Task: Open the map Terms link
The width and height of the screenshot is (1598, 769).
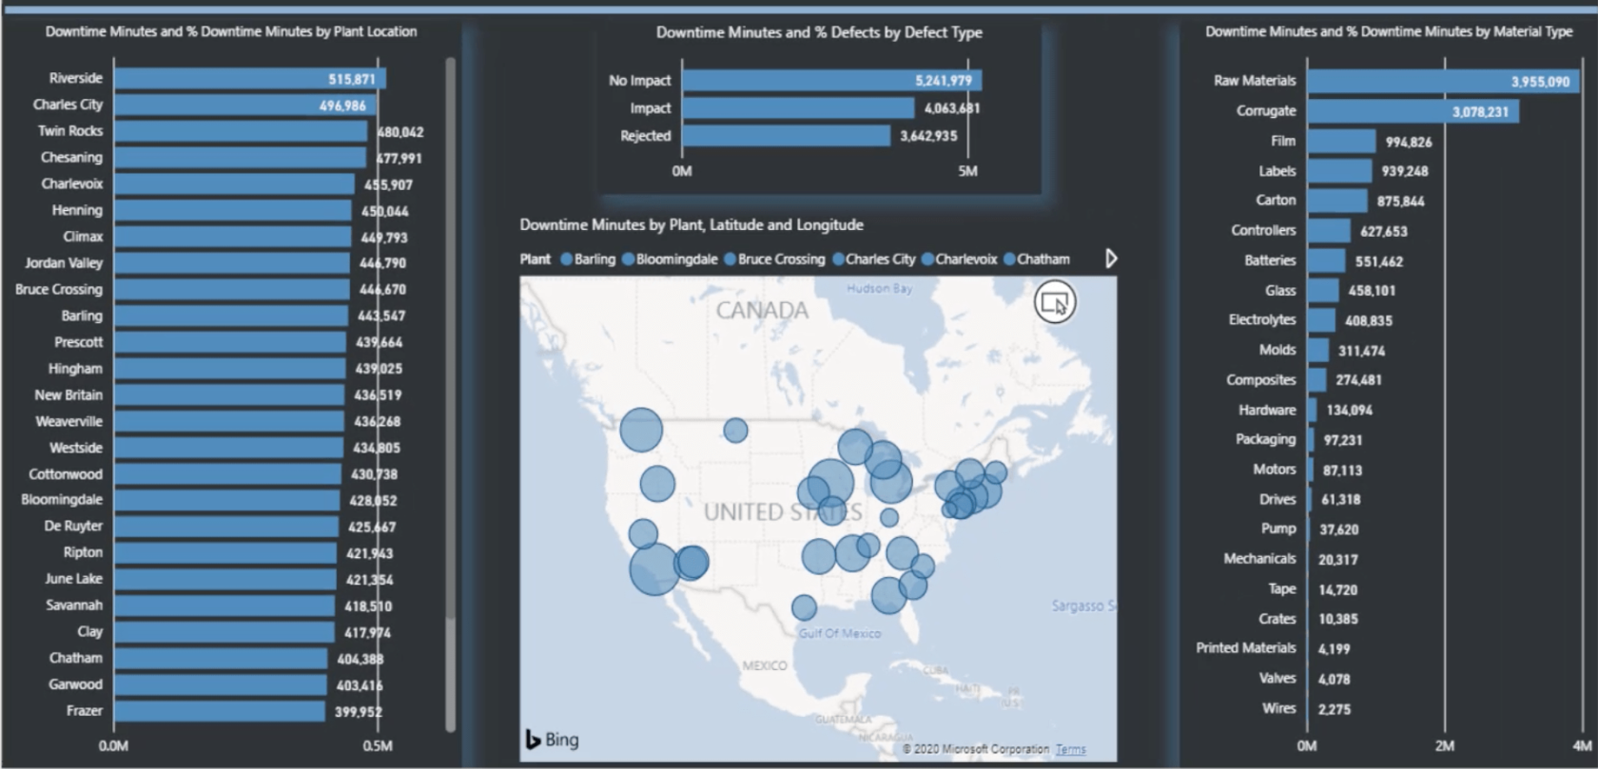Action: click(x=1070, y=749)
